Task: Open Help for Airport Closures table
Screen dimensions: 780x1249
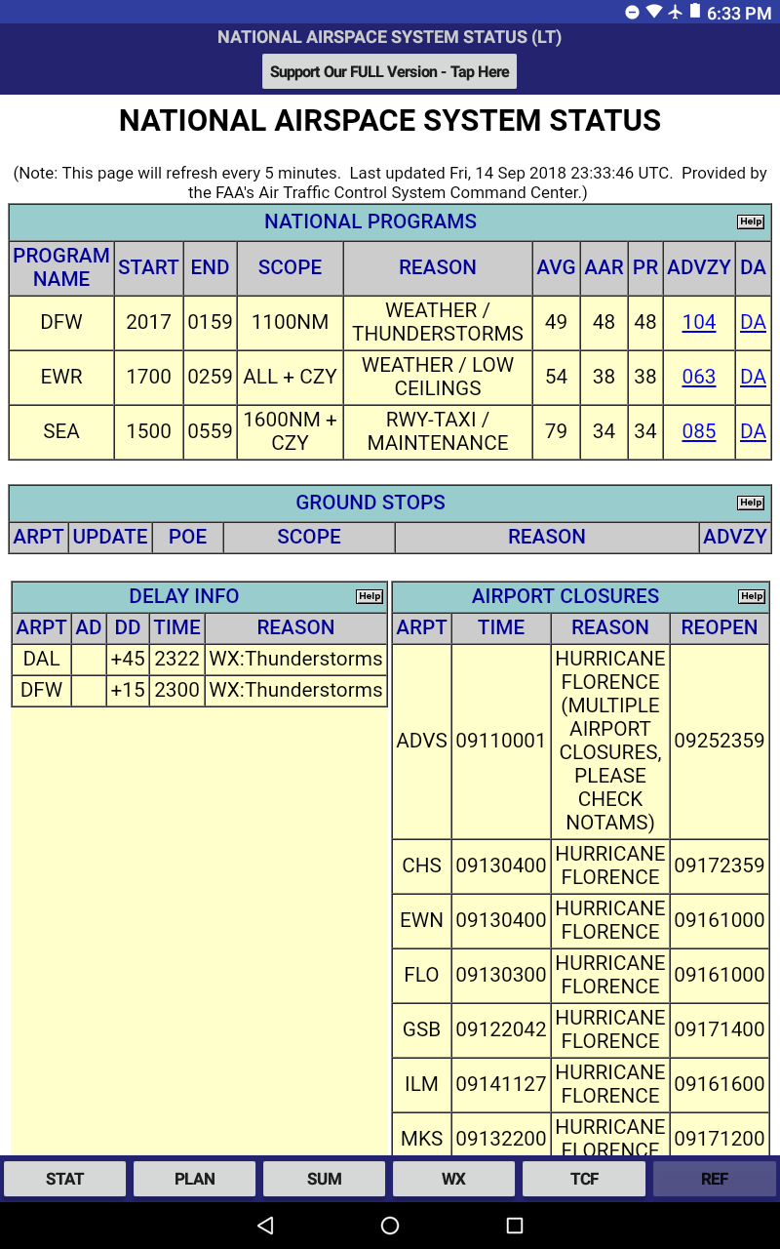Action: [752, 596]
